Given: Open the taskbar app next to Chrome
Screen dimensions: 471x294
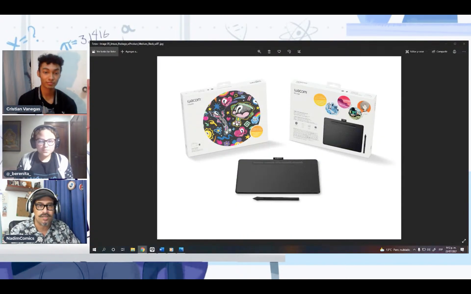Looking at the screenshot, I should (x=152, y=250).
